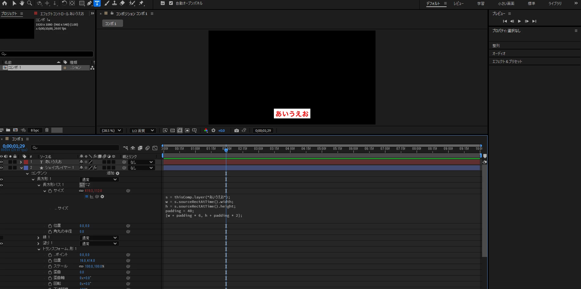Click the timeline layer search field
The image size is (581, 289).
pos(75,148)
